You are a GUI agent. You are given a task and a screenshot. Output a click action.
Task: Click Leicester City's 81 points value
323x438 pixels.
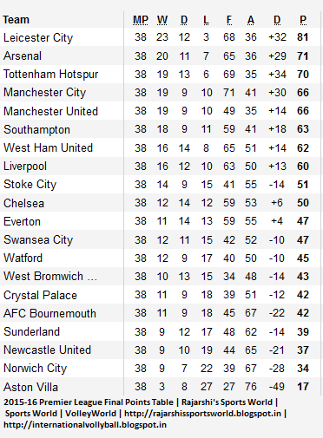coord(303,37)
